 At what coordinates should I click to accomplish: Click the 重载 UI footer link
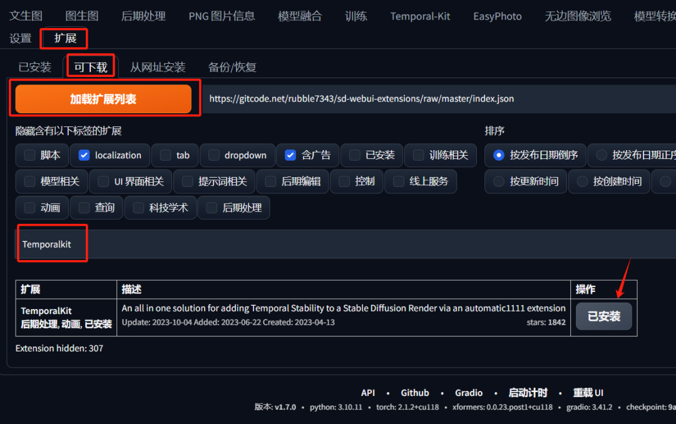[588, 393]
